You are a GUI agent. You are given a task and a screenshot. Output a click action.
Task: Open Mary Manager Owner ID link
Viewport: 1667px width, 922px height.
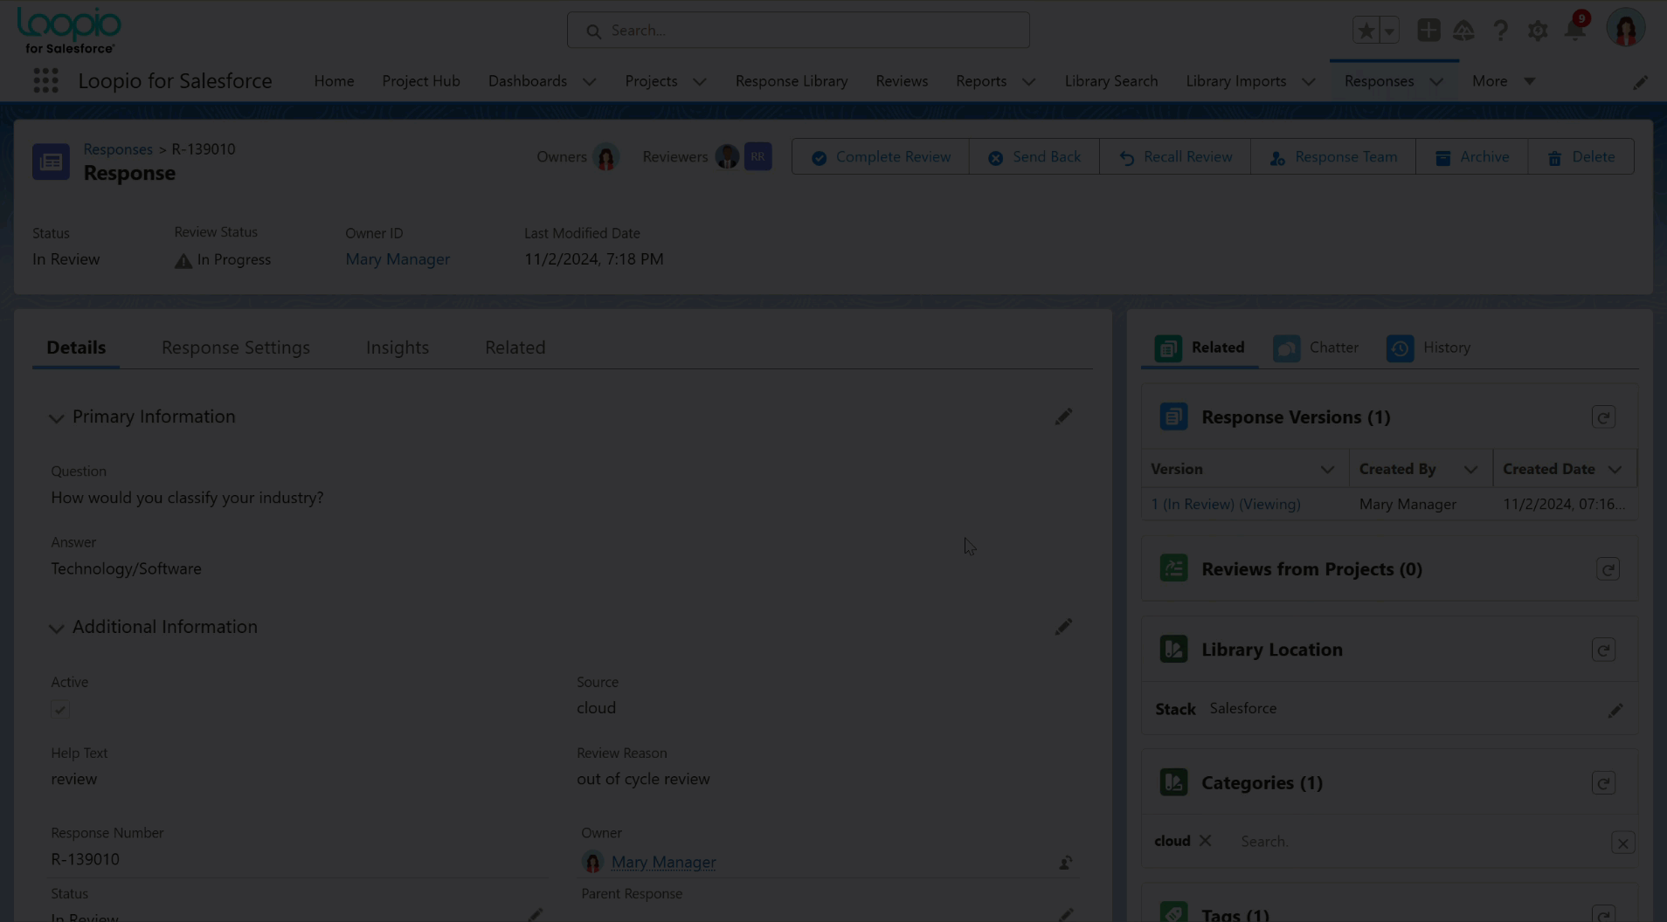(x=398, y=259)
